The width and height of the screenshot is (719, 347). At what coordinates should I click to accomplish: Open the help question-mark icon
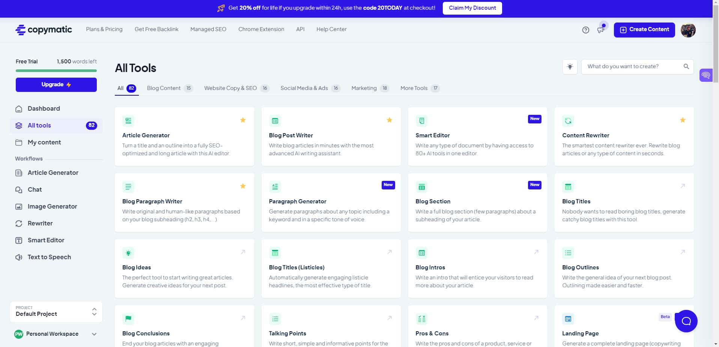(x=585, y=30)
